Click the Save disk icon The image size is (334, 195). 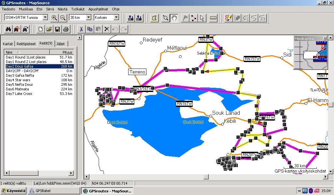pyautogui.click(x=57, y=29)
